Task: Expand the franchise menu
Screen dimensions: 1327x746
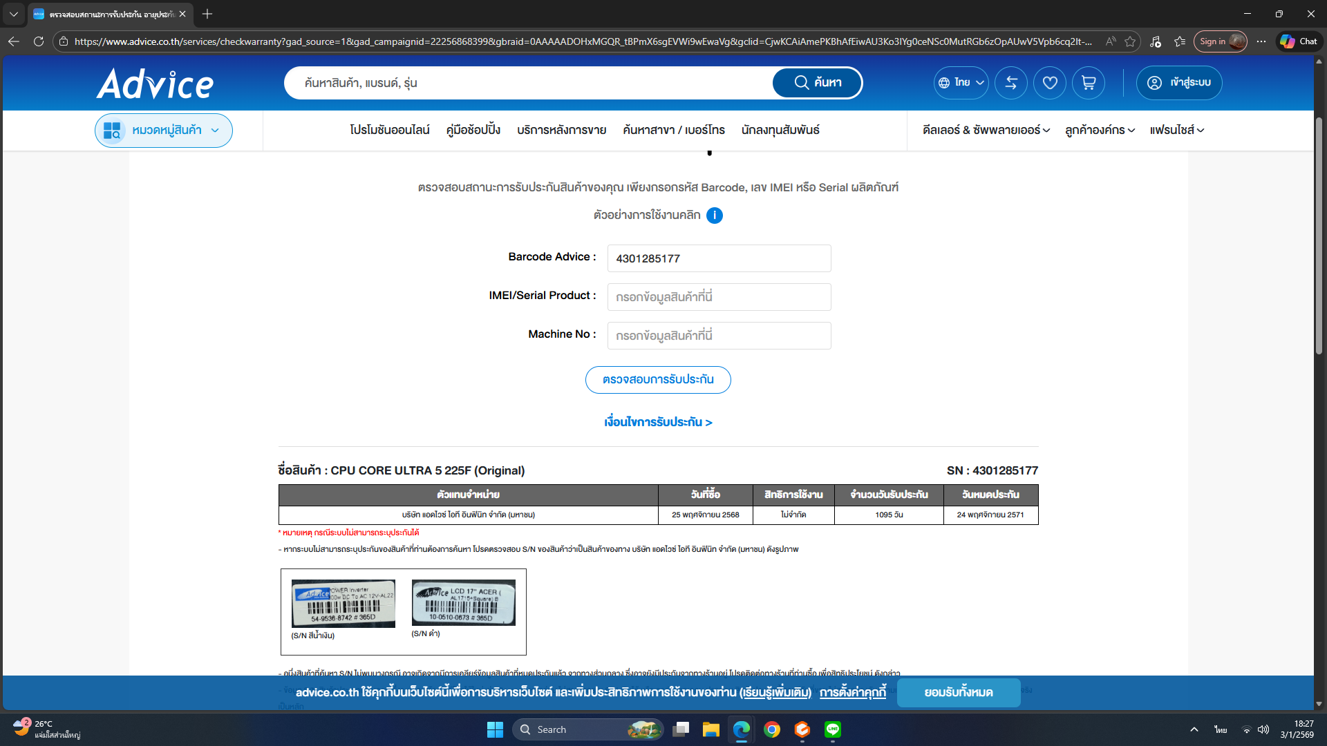Action: [1176, 131]
